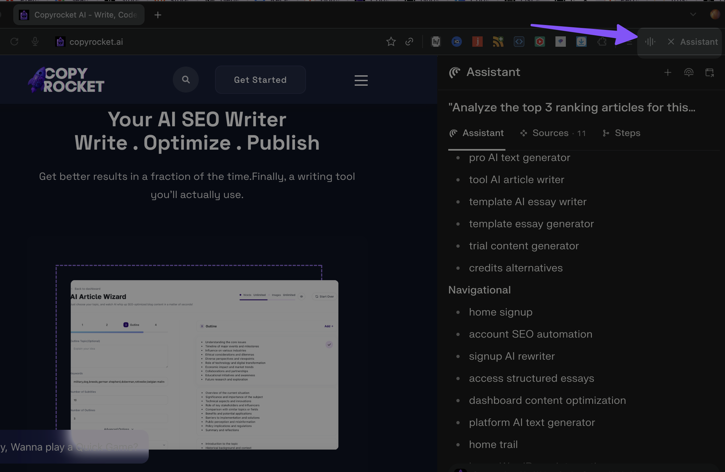Open the blue download extension icon
725x472 pixels.
581,42
